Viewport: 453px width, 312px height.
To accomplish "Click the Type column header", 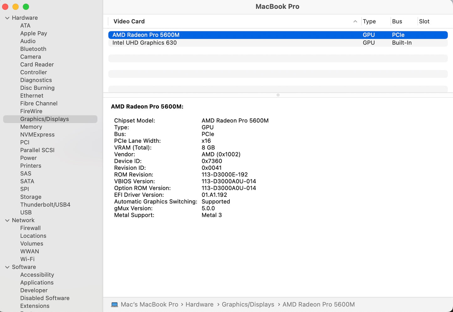I will (369, 21).
